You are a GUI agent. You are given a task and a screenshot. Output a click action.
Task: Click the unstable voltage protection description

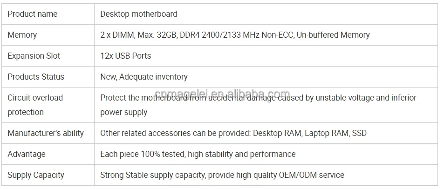coord(258,98)
